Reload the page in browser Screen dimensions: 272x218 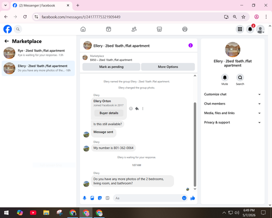tap(25, 17)
